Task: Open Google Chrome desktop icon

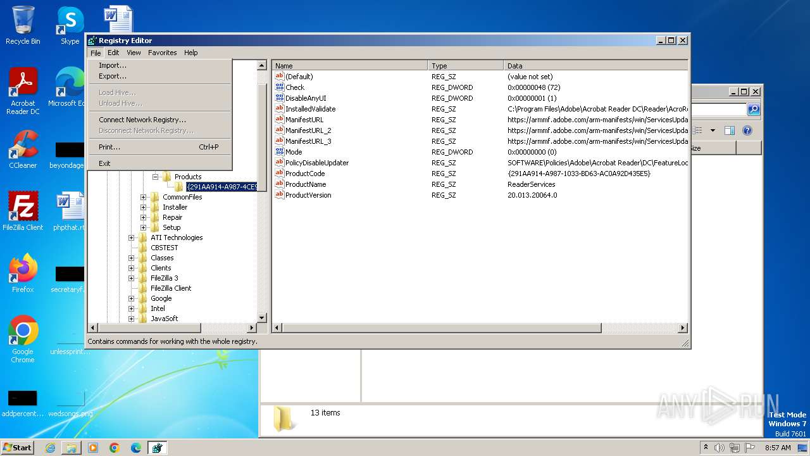Action: pos(23,339)
